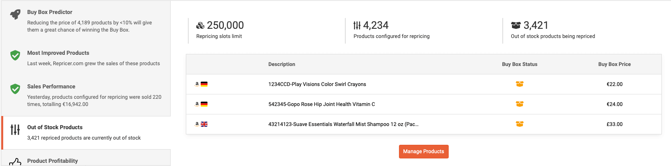Click the Buy Box Price column header
The image size is (671, 166).
(x=614, y=64)
